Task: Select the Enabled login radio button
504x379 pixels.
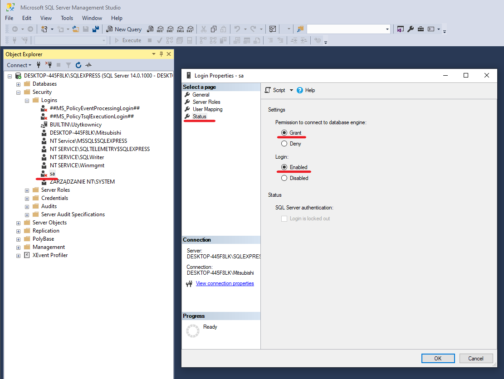Action: coord(284,167)
